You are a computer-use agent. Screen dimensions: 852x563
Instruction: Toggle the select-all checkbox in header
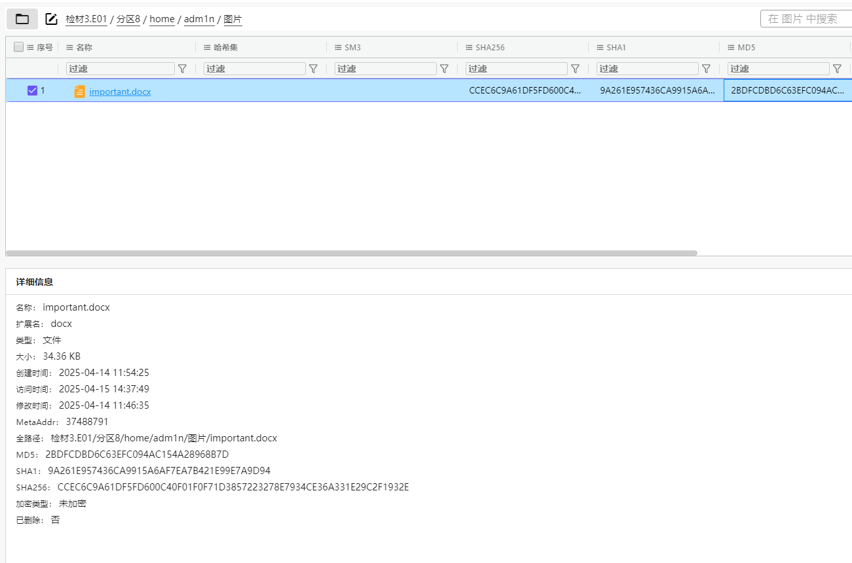point(18,47)
